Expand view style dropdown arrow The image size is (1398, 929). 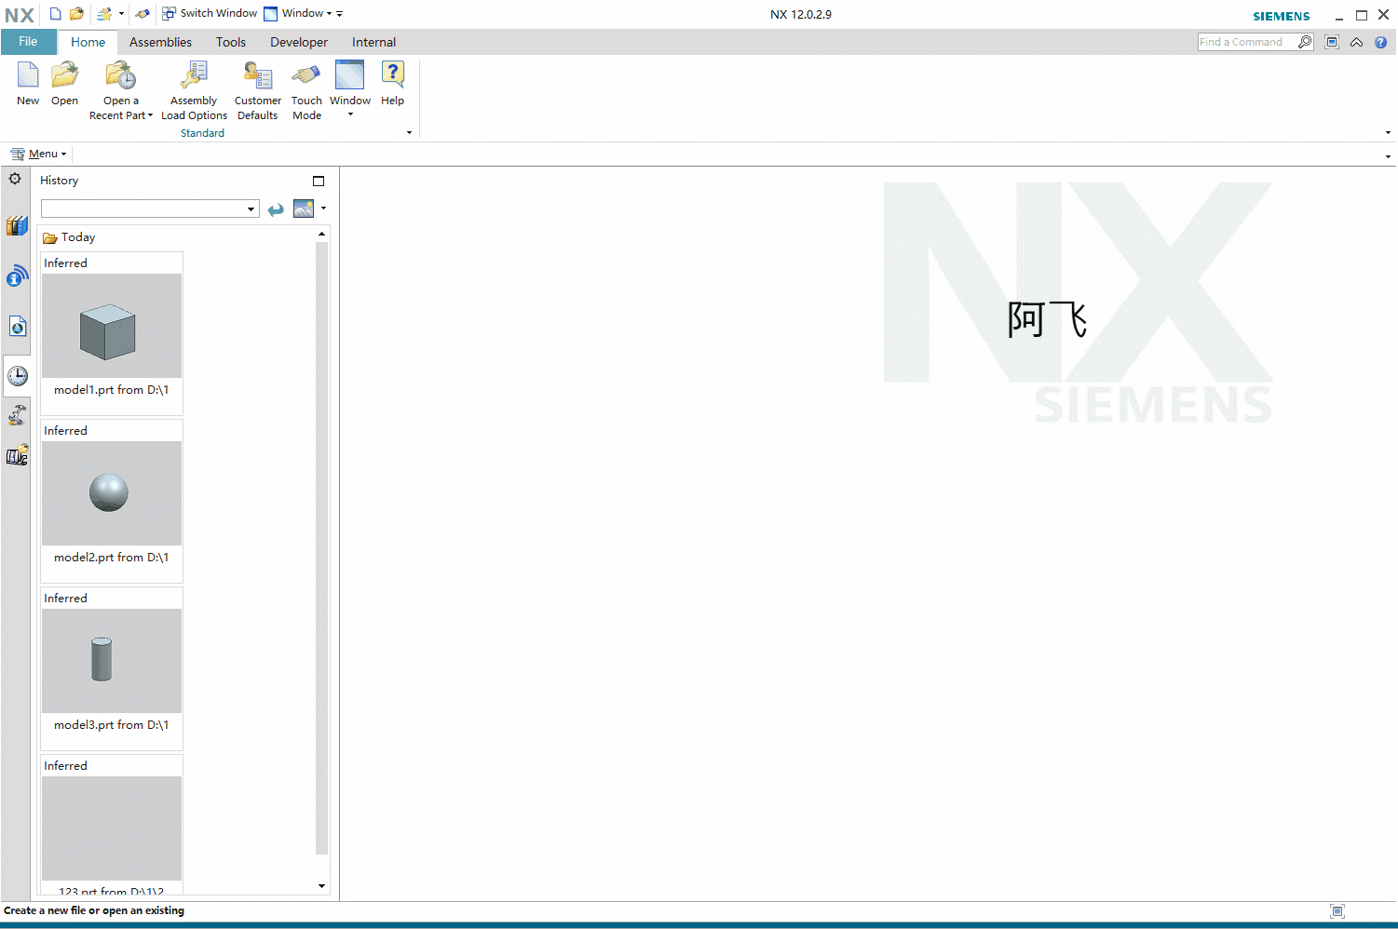pyautogui.click(x=323, y=209)
